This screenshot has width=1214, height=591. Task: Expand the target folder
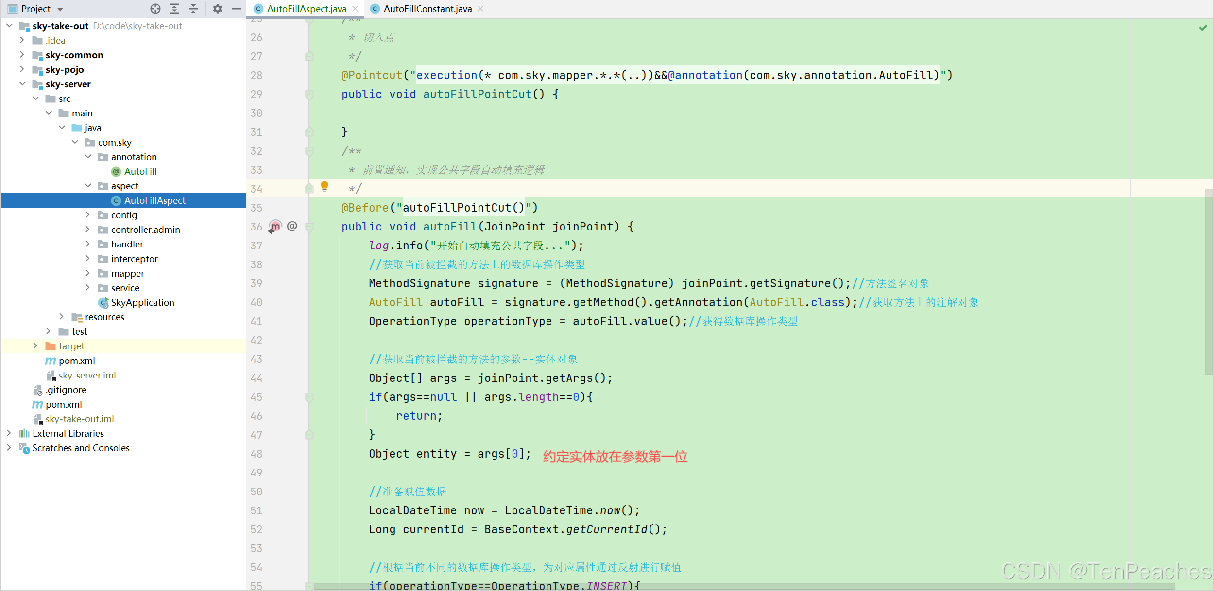pos(35,345)
